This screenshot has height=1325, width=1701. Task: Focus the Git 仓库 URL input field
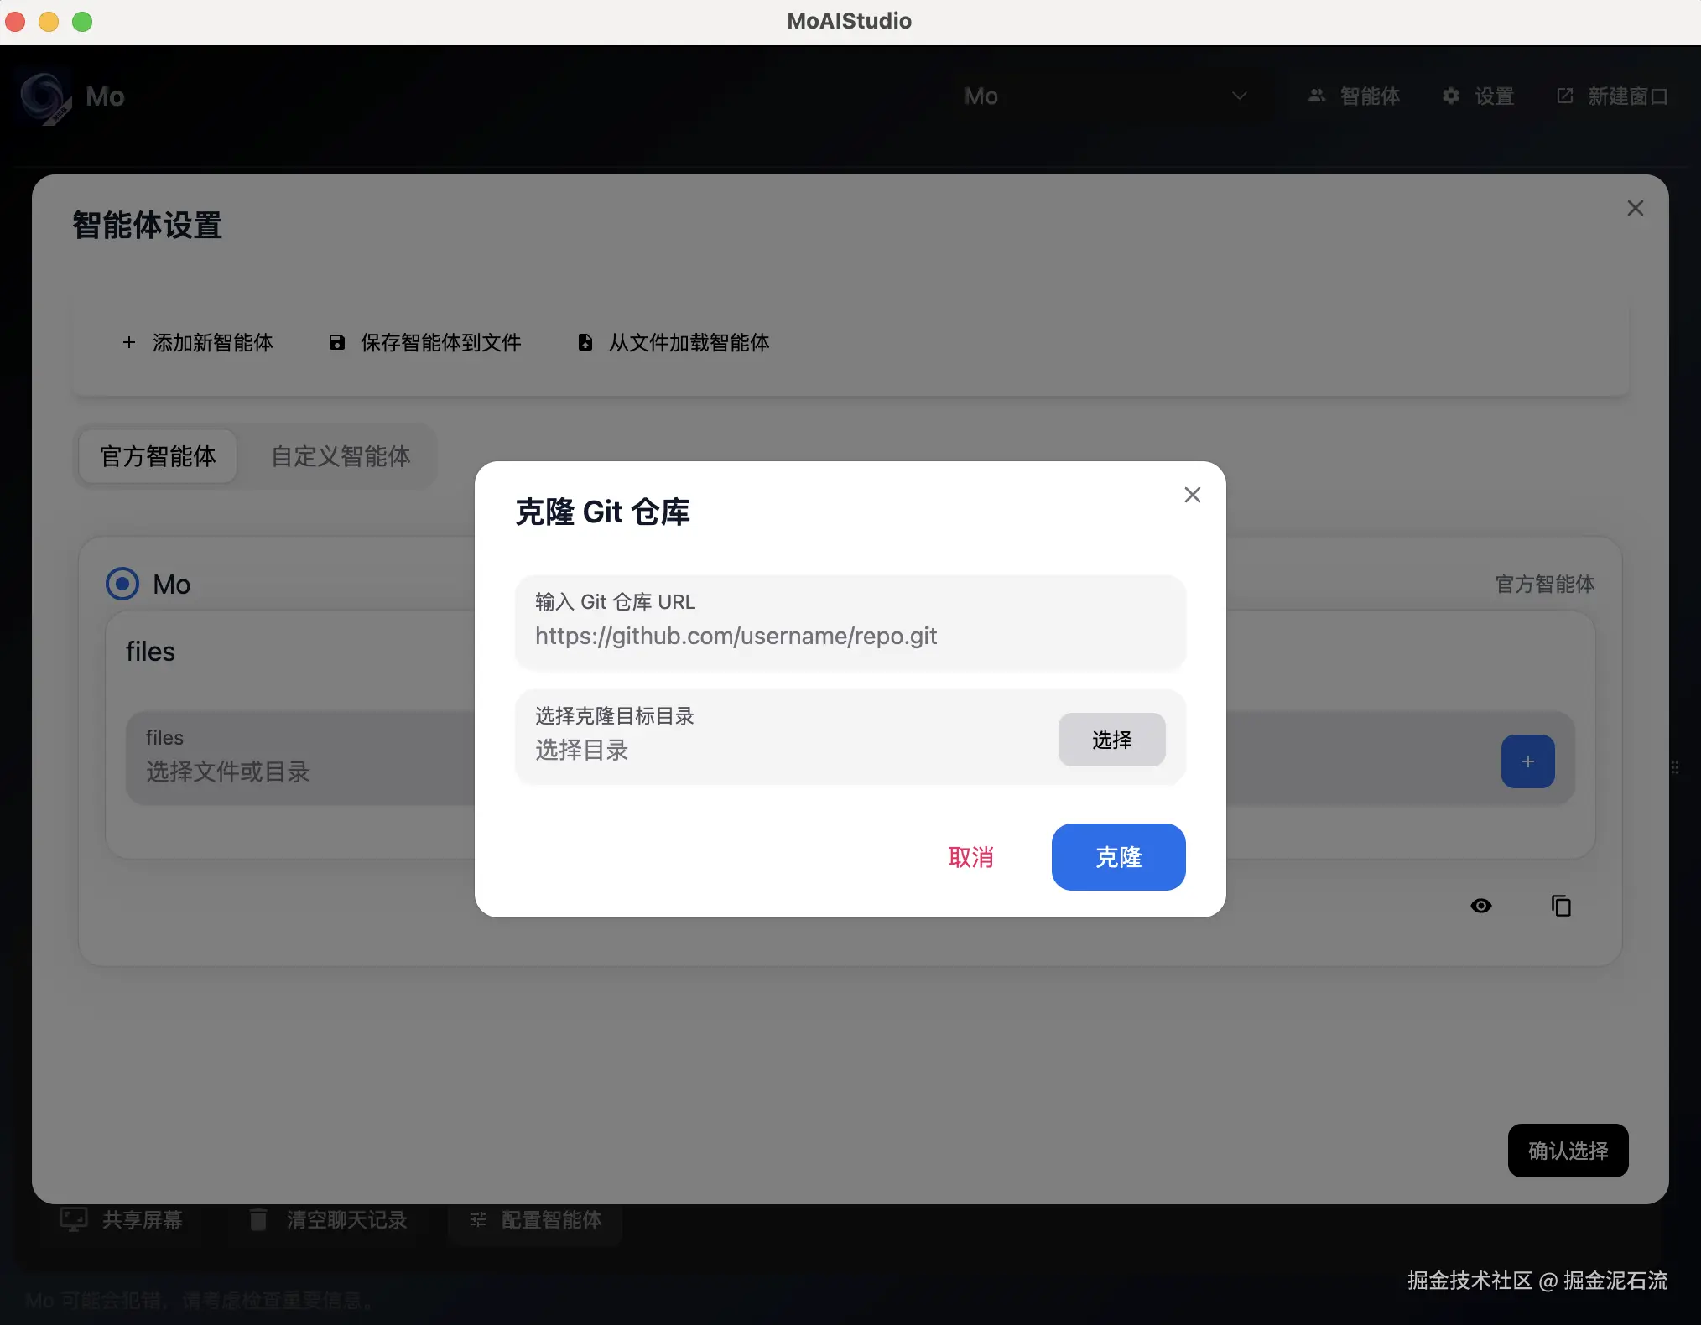(x=849, y=636)
